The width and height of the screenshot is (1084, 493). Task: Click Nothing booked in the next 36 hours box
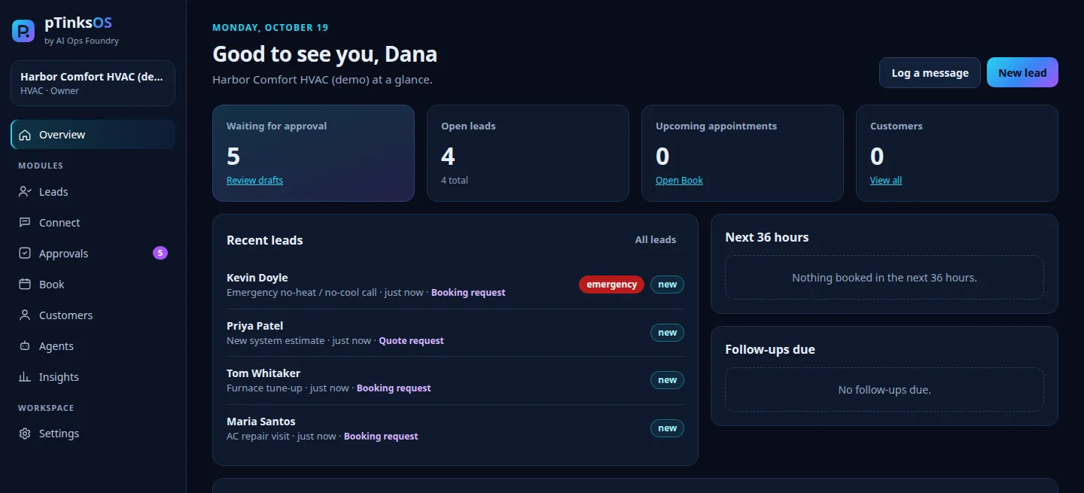click(885, 278)
